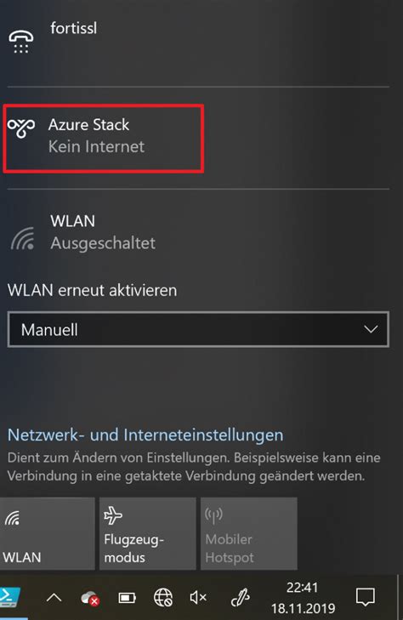The image size is (403, 620).
Task: Open the Windows Ink pen icon
Action: click(241, 597)
